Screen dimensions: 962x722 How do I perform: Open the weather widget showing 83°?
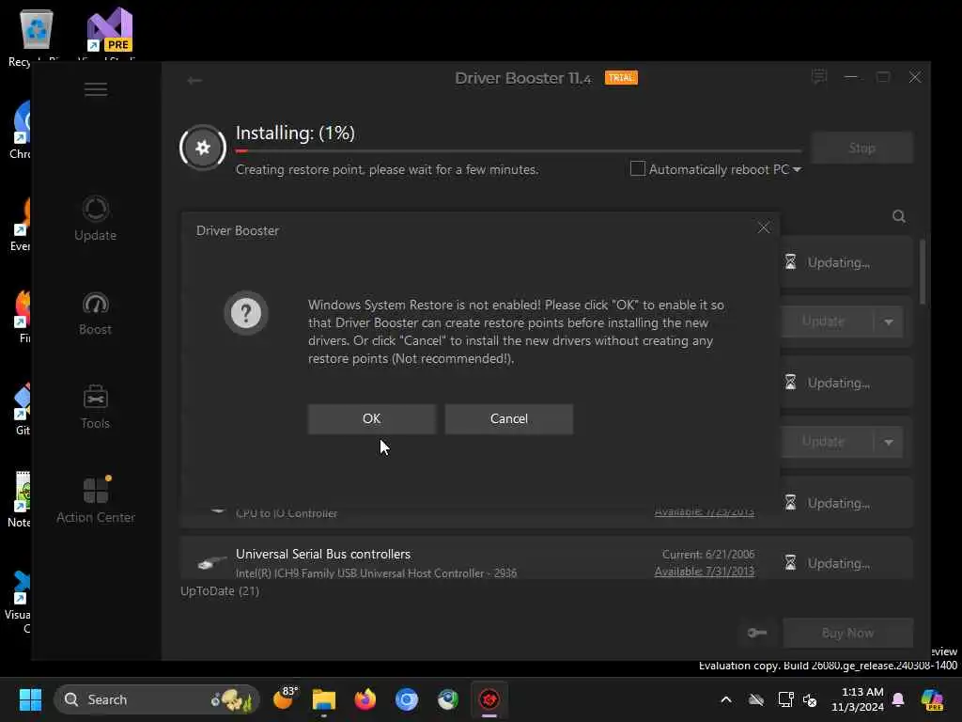point(285,698)
